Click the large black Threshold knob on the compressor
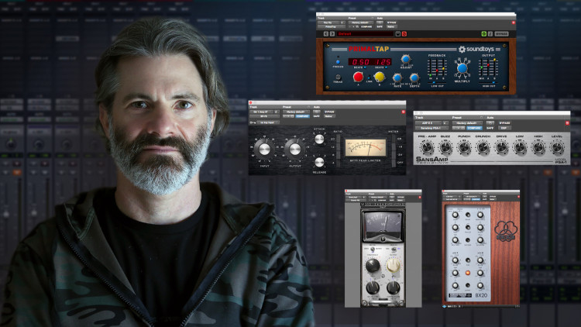This screenshot has height=327, width=581. (x=373, y=266)
